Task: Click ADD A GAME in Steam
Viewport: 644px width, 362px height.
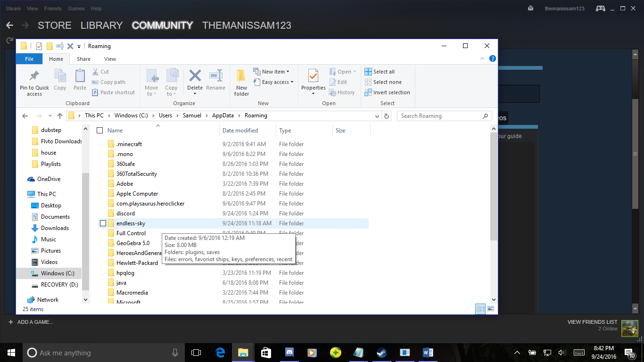Action: (31, 322)
